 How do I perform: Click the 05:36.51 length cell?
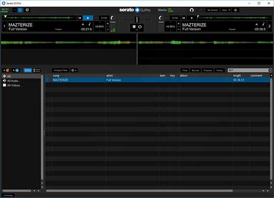click(x=239, y=80)
